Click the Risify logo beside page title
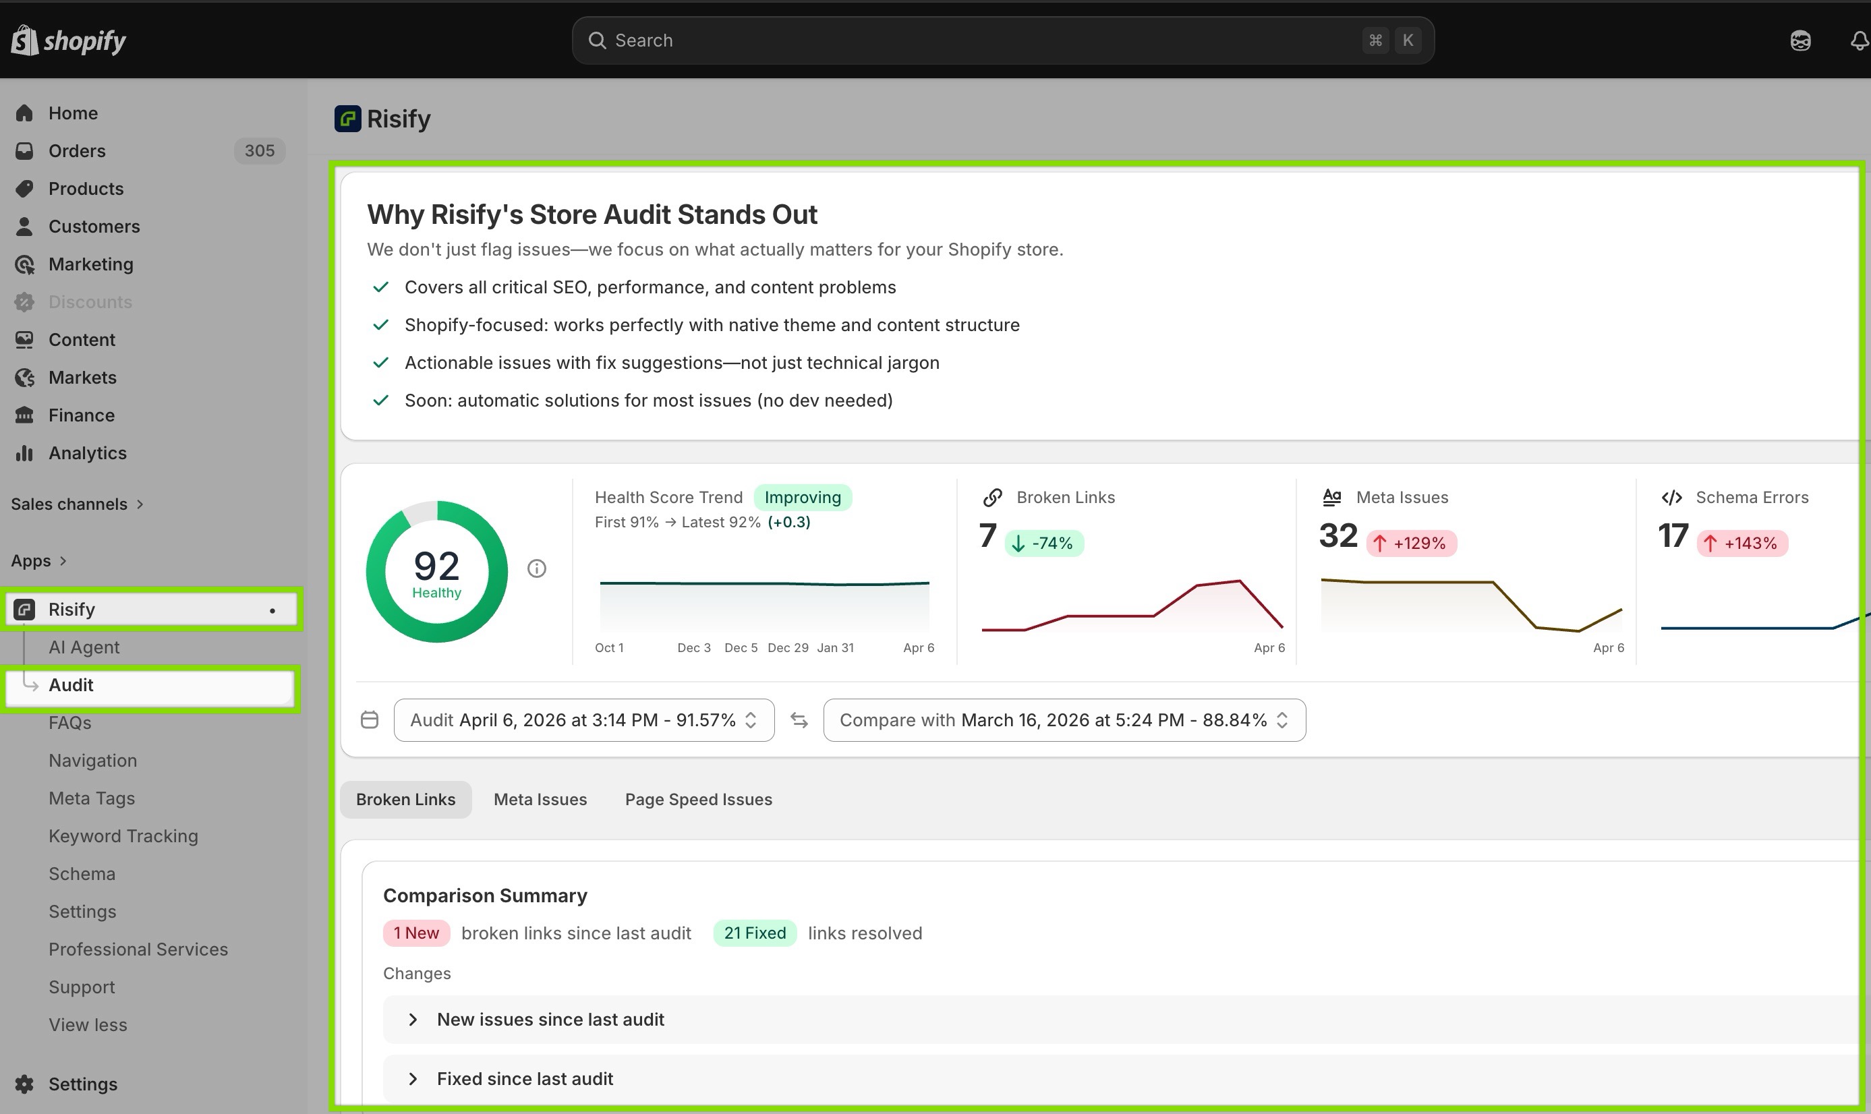Image resolution: width=1871 pixels, height=1114 pixels. tap(347, 119)
